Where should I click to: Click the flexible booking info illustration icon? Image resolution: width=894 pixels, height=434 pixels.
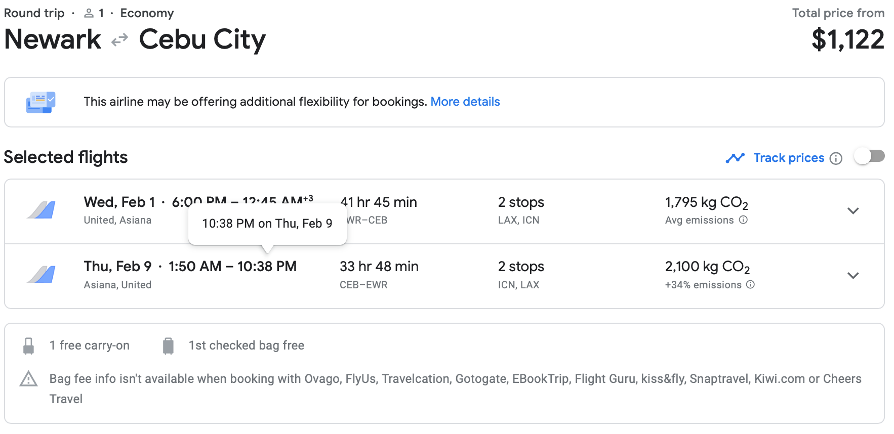[x=40, y=102]
